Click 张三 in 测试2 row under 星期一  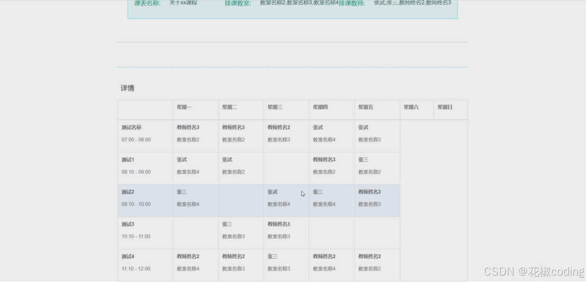tap(182, 192)
